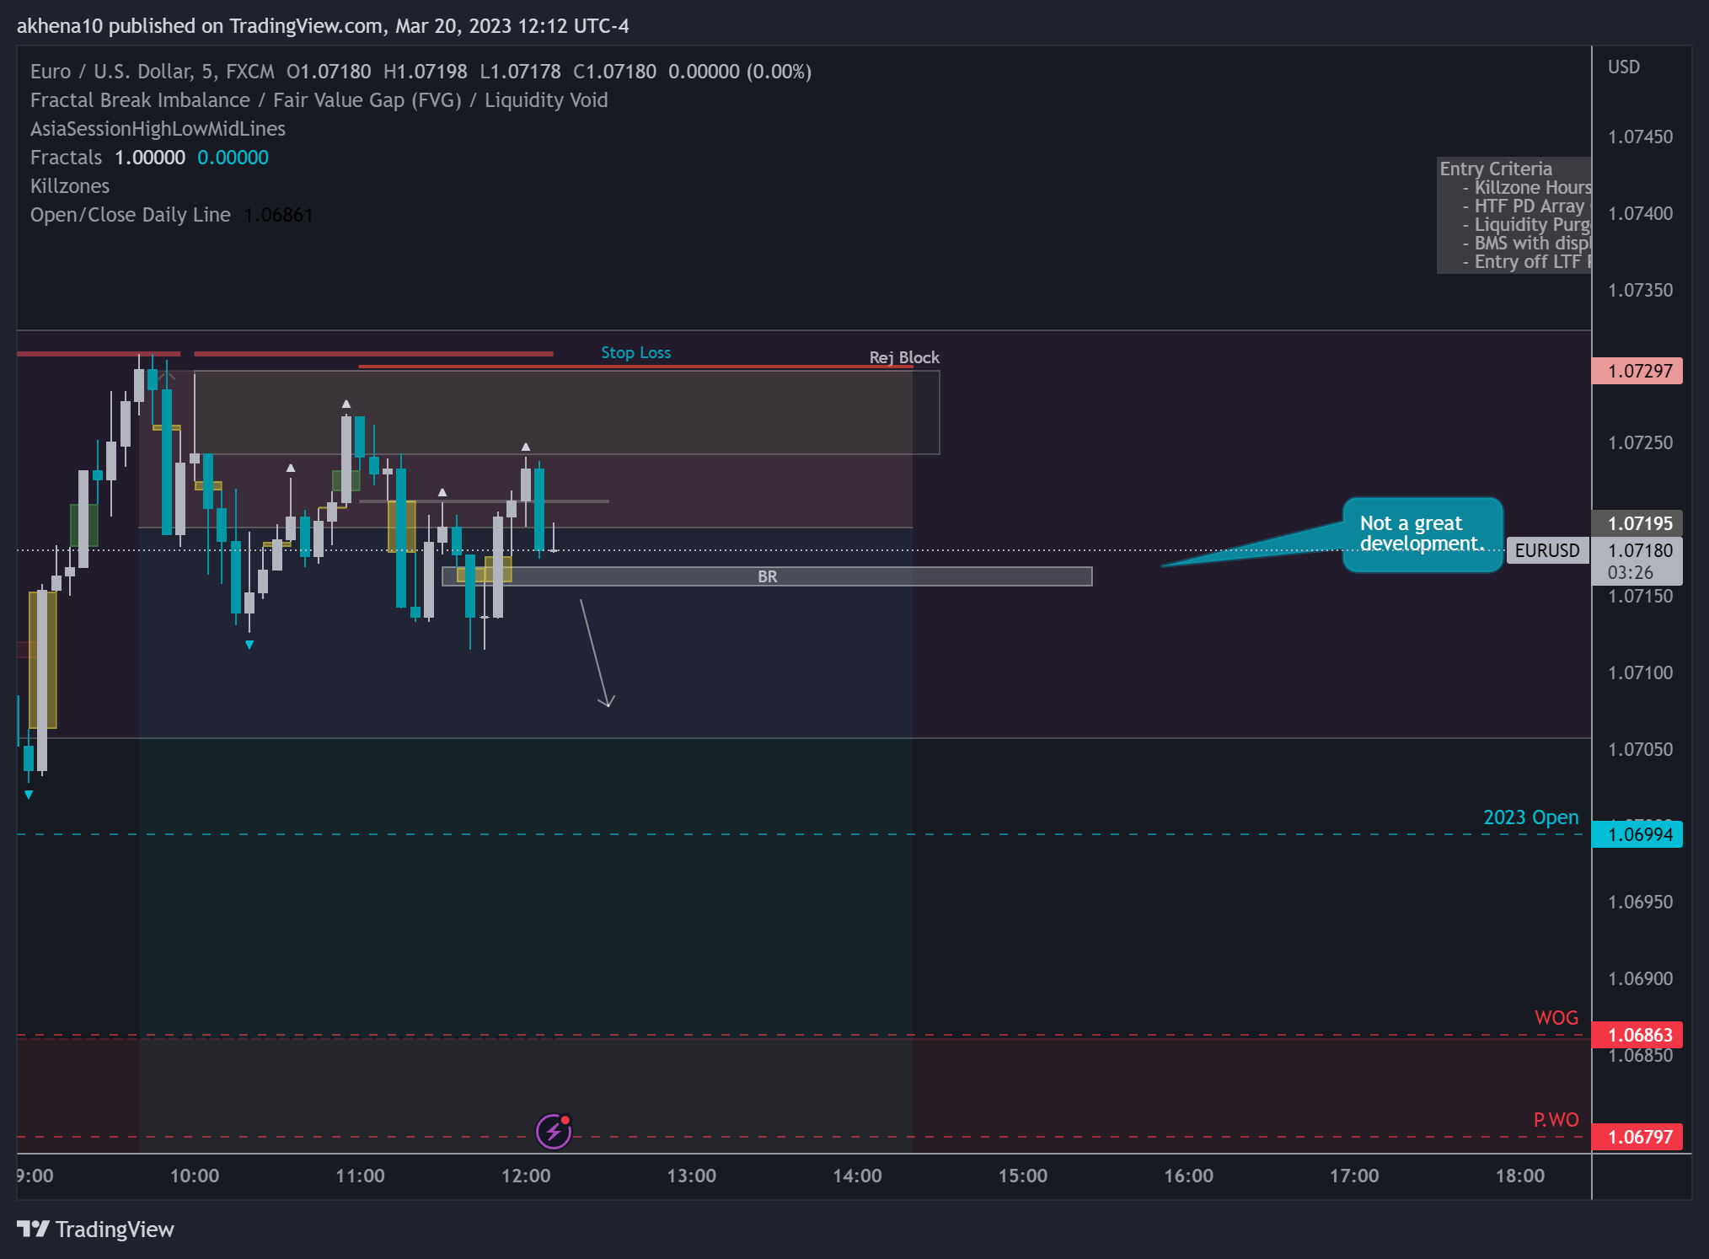This screenshot has width=1709, height=1259.
Task: Click the 2023 Open line label
Action: click(x=1531, y=817)
